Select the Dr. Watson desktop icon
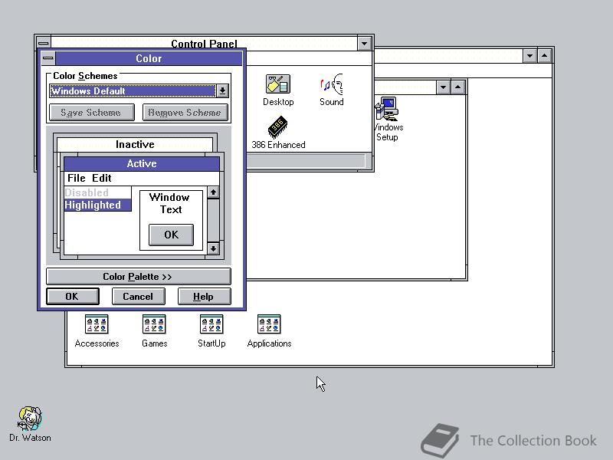 [x=30, y=425]
